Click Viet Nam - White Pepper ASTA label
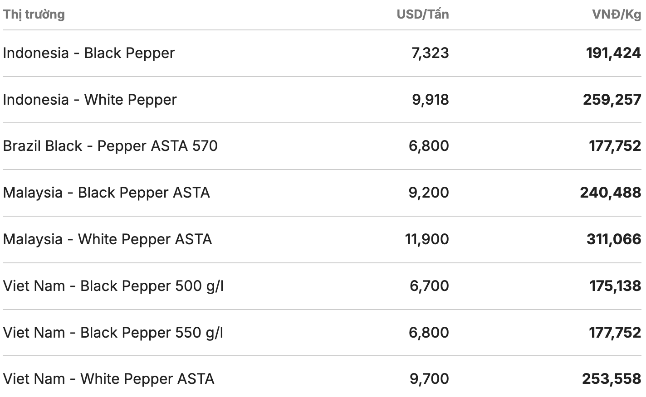The width and height of the screenshot is (646, 397). (109, 379)
